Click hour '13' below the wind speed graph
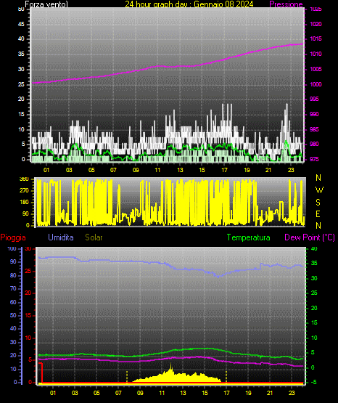This screenshot has height=403, width=338. 180,170
